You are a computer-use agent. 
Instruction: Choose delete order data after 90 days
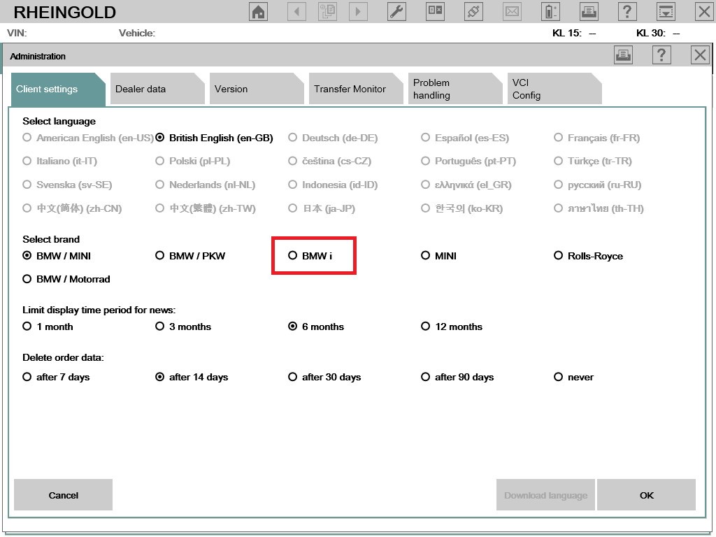[x=457, y=377]
